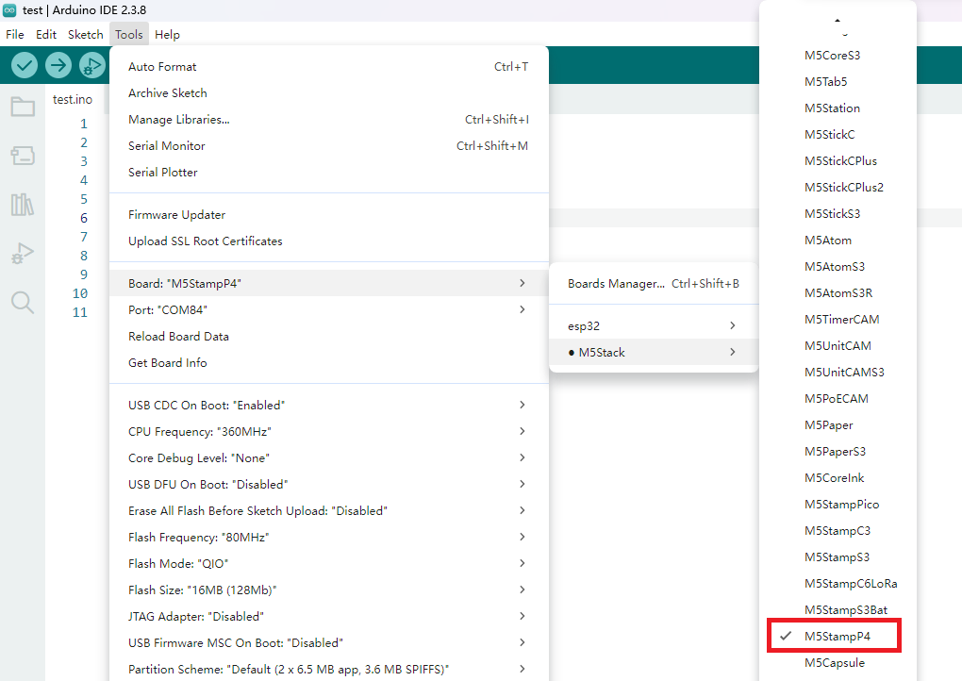Click Get Board Info menu entry
Screen dimensions: 962x681
tap(167, 363)
